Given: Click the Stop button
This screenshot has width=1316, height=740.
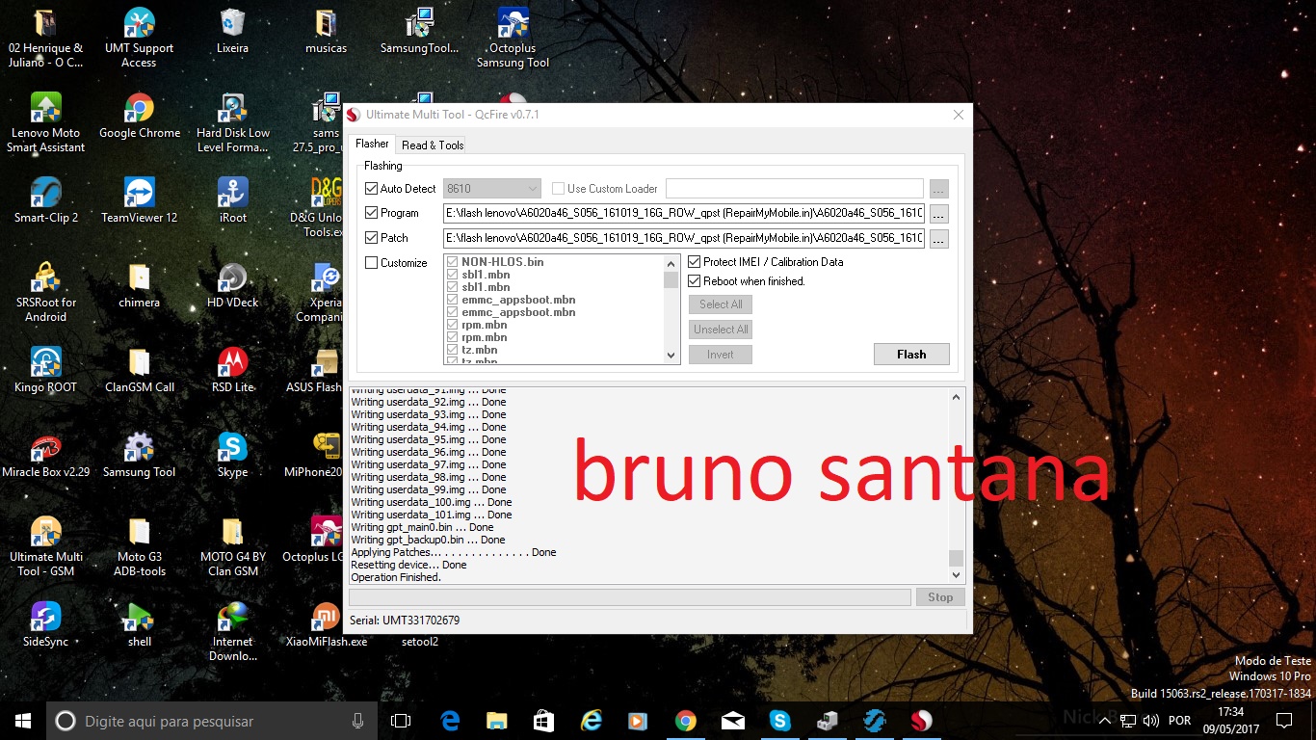Looking at the screenshot, I should tap(940, 597).
